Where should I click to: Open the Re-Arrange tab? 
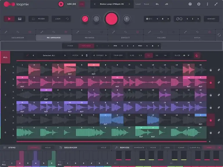54,37
